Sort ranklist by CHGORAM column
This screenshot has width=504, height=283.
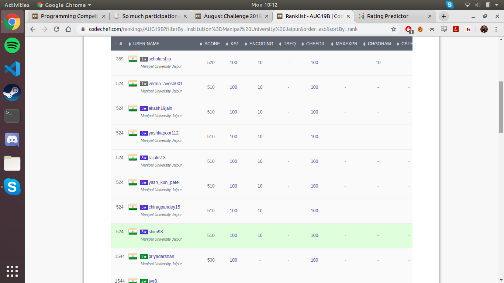pyautogui.click(x=377, y=44)
